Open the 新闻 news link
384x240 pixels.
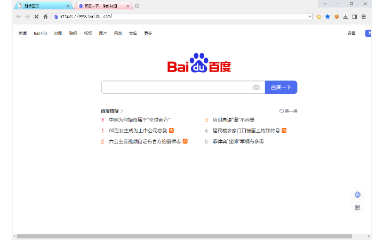[22, 33]
